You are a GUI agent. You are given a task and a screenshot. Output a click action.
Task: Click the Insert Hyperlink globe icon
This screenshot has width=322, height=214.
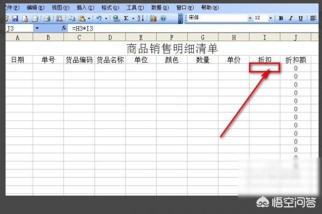(116, 19)
